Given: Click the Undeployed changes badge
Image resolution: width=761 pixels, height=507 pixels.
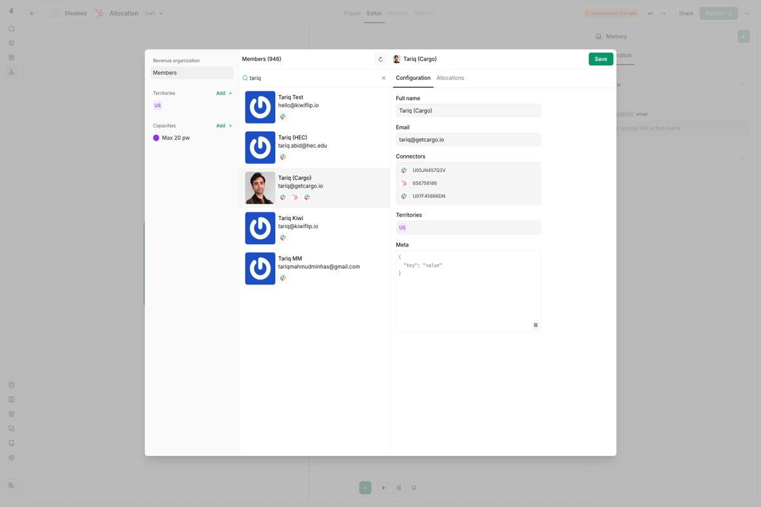Looking at the screenshot, I should tap(610, 13).
